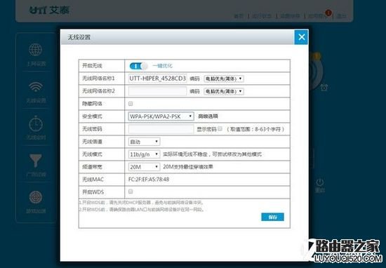Focus the UTT-HIPER_4528CD3 network name field
386x268 pixels.
157,79
